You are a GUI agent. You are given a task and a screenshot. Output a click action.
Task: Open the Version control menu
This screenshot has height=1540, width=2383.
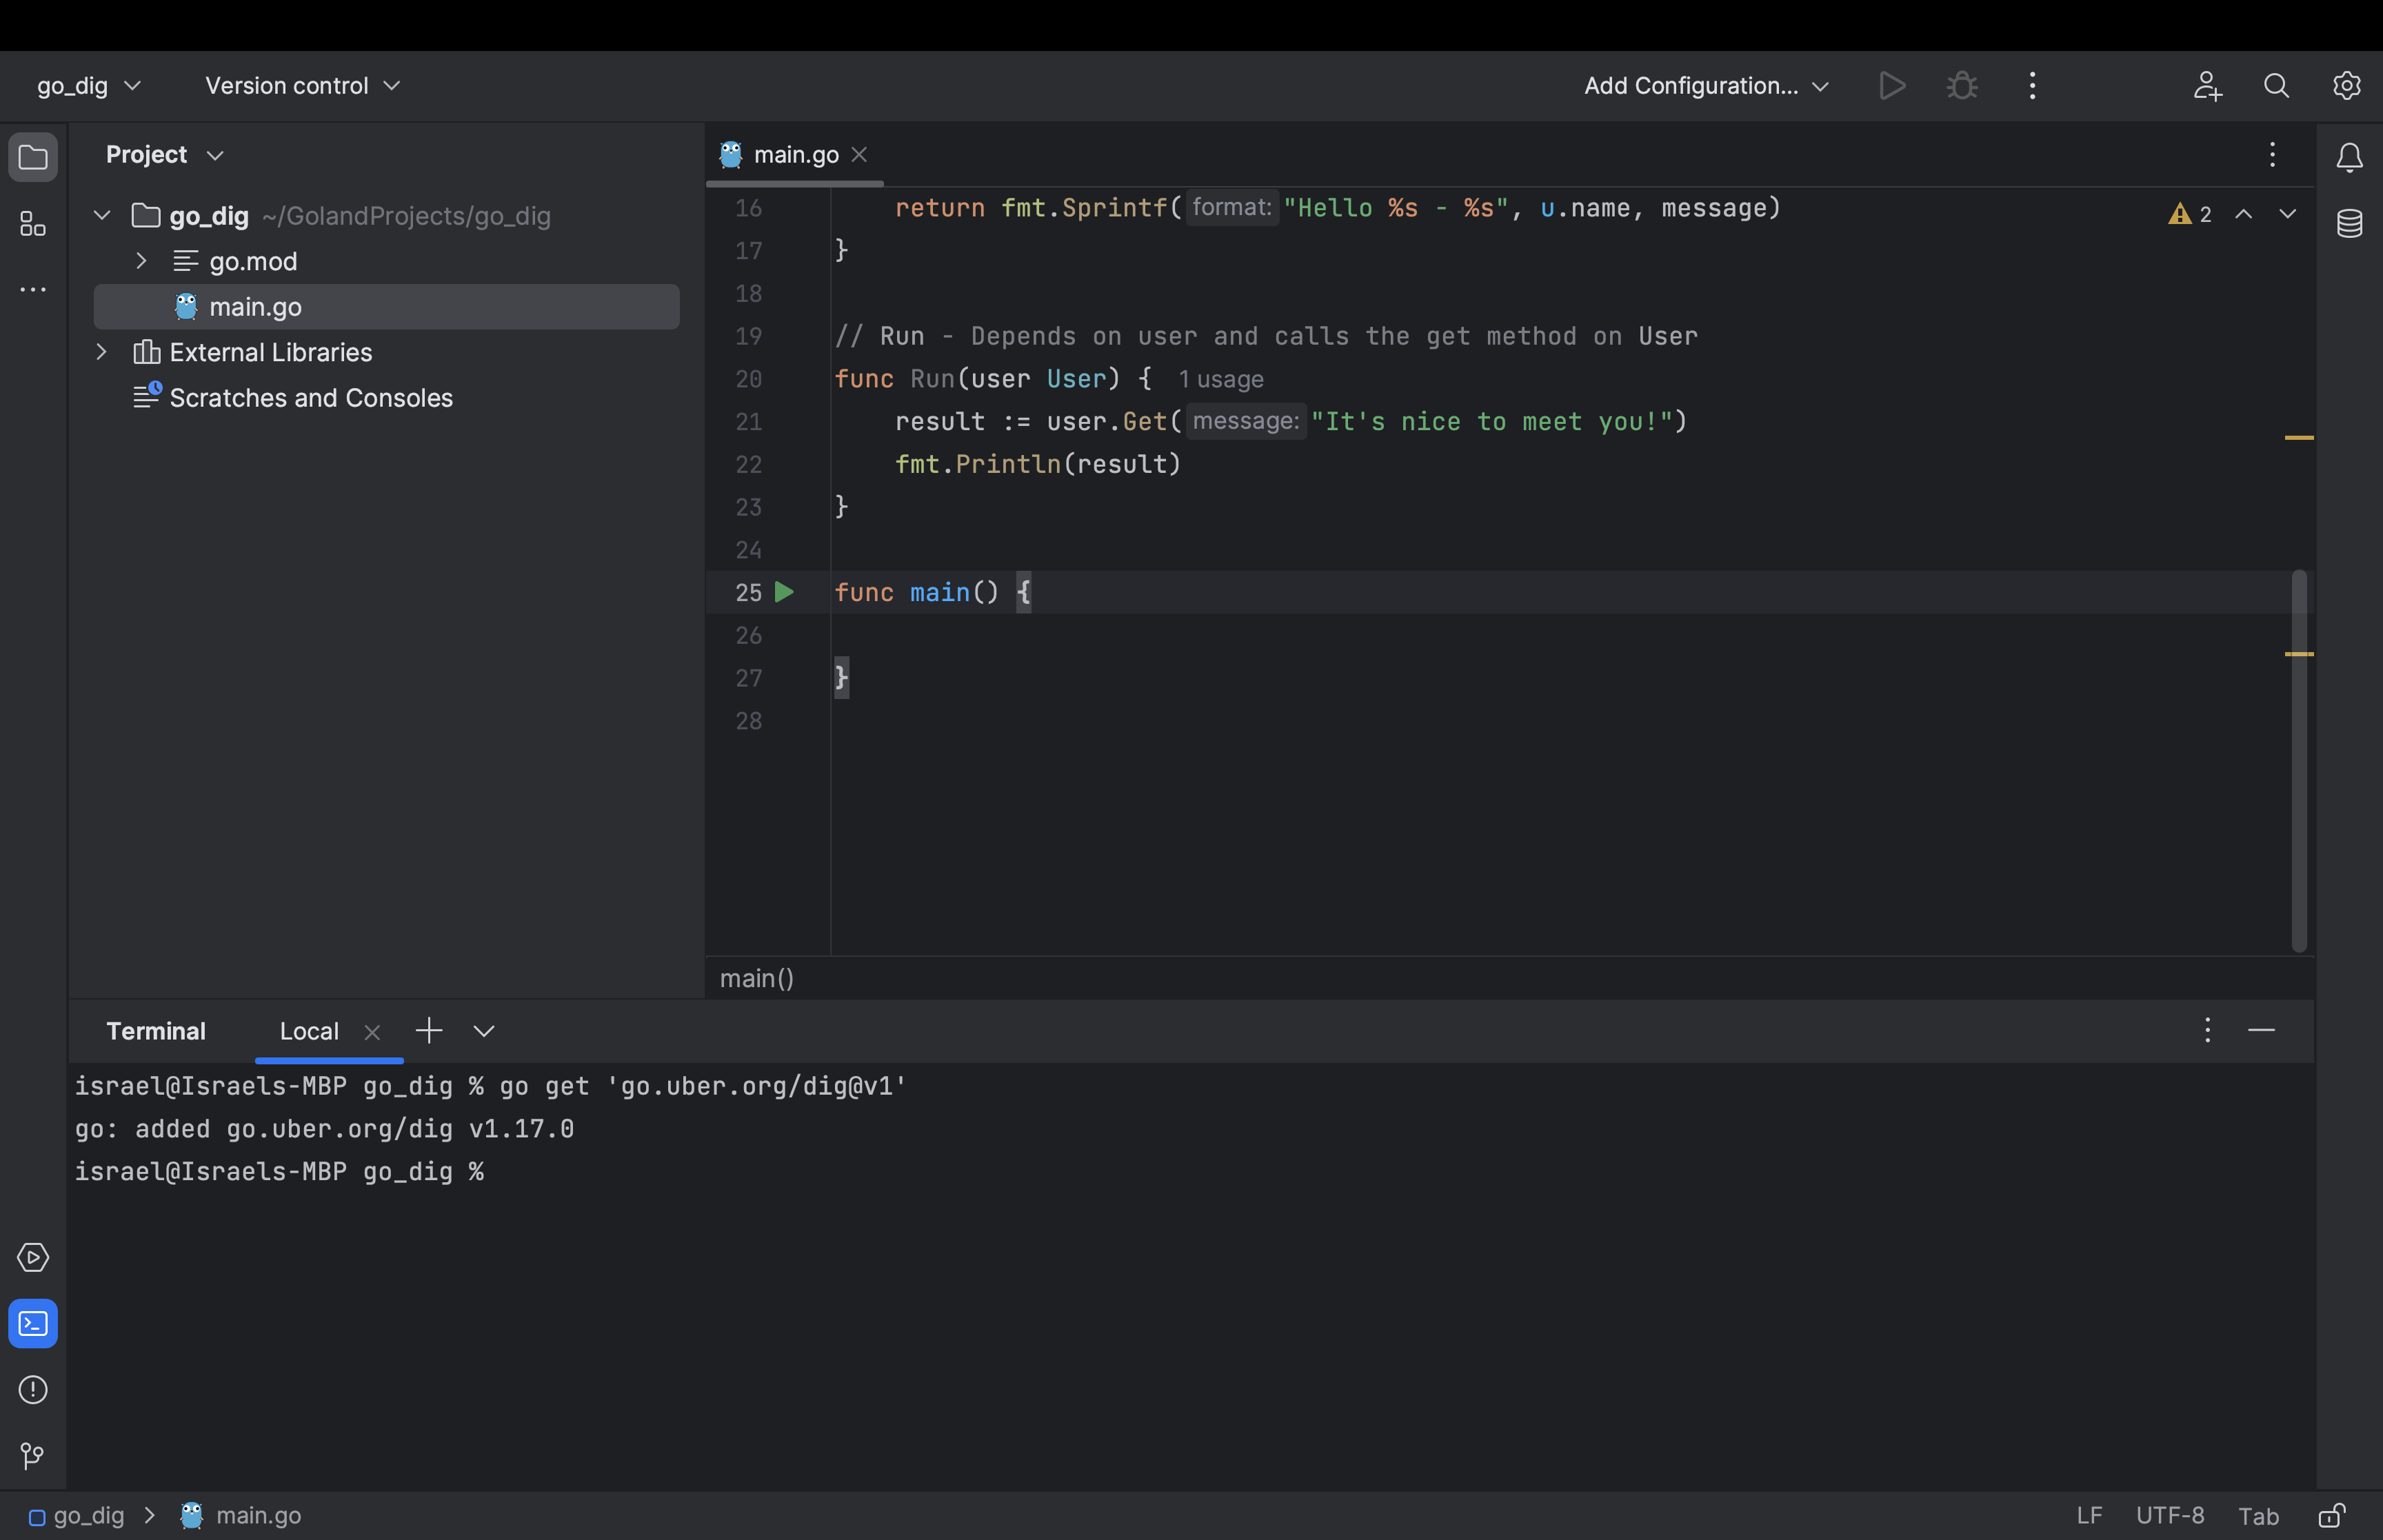coord(300,85)
